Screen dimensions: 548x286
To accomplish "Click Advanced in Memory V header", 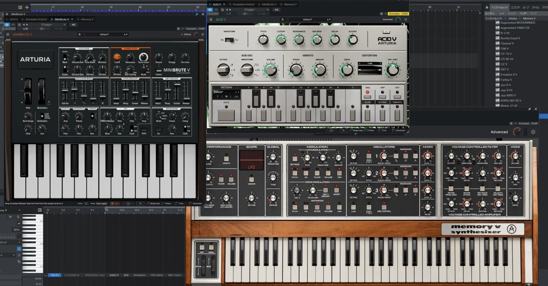I will click(x=499, y=132).
